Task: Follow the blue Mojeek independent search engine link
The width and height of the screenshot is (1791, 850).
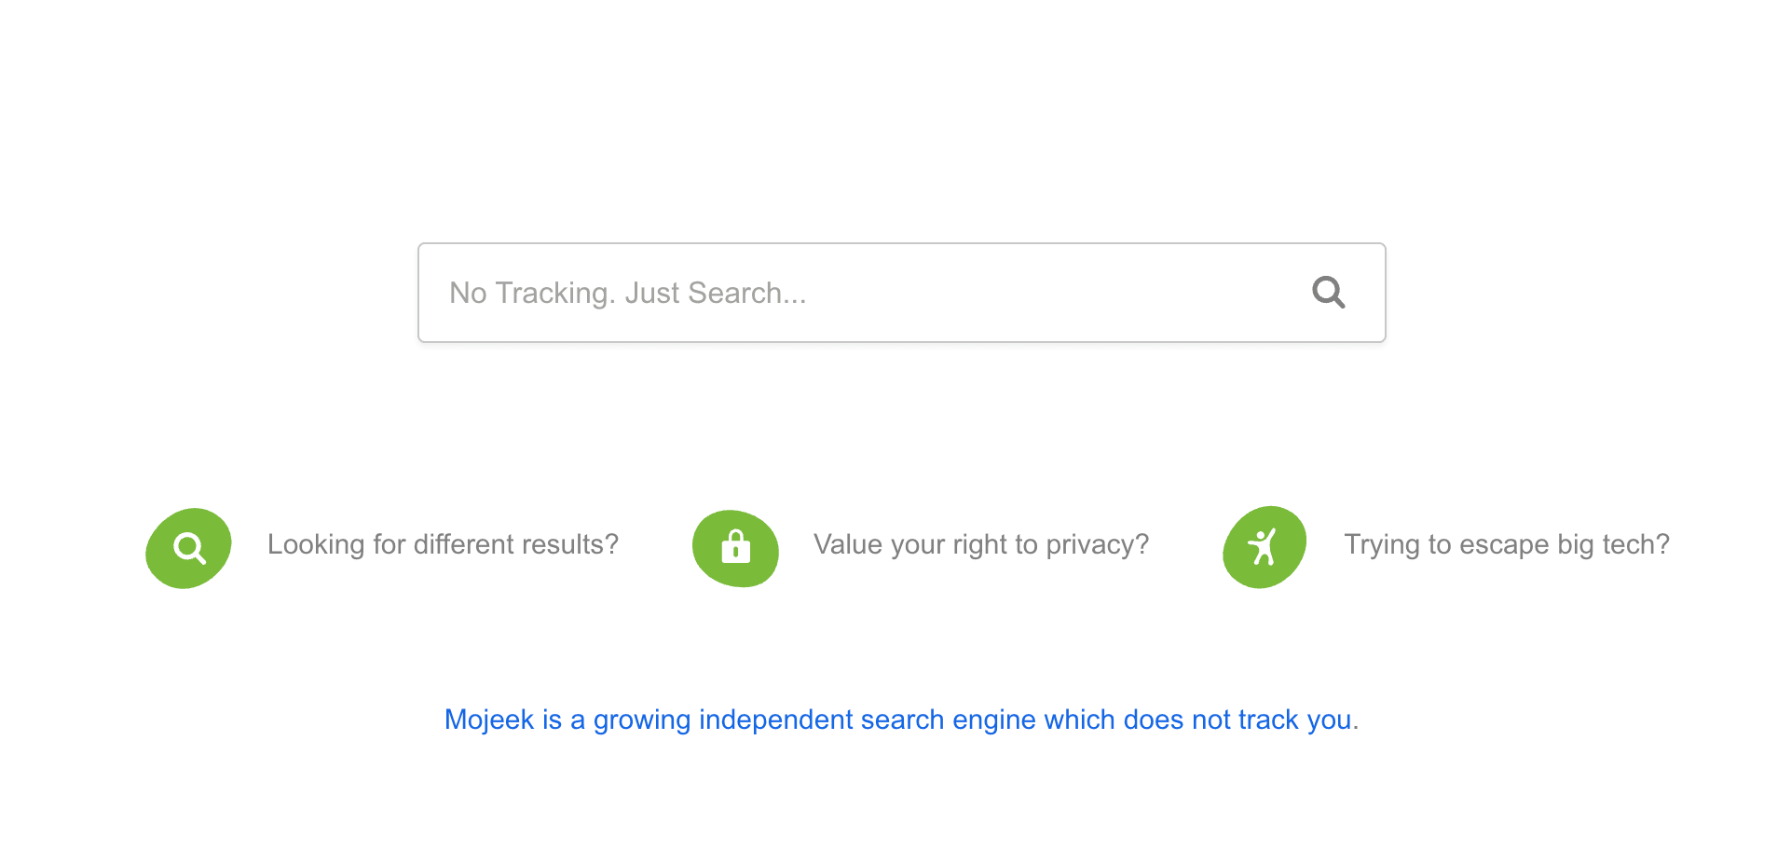Action: [x=901, y=720]
